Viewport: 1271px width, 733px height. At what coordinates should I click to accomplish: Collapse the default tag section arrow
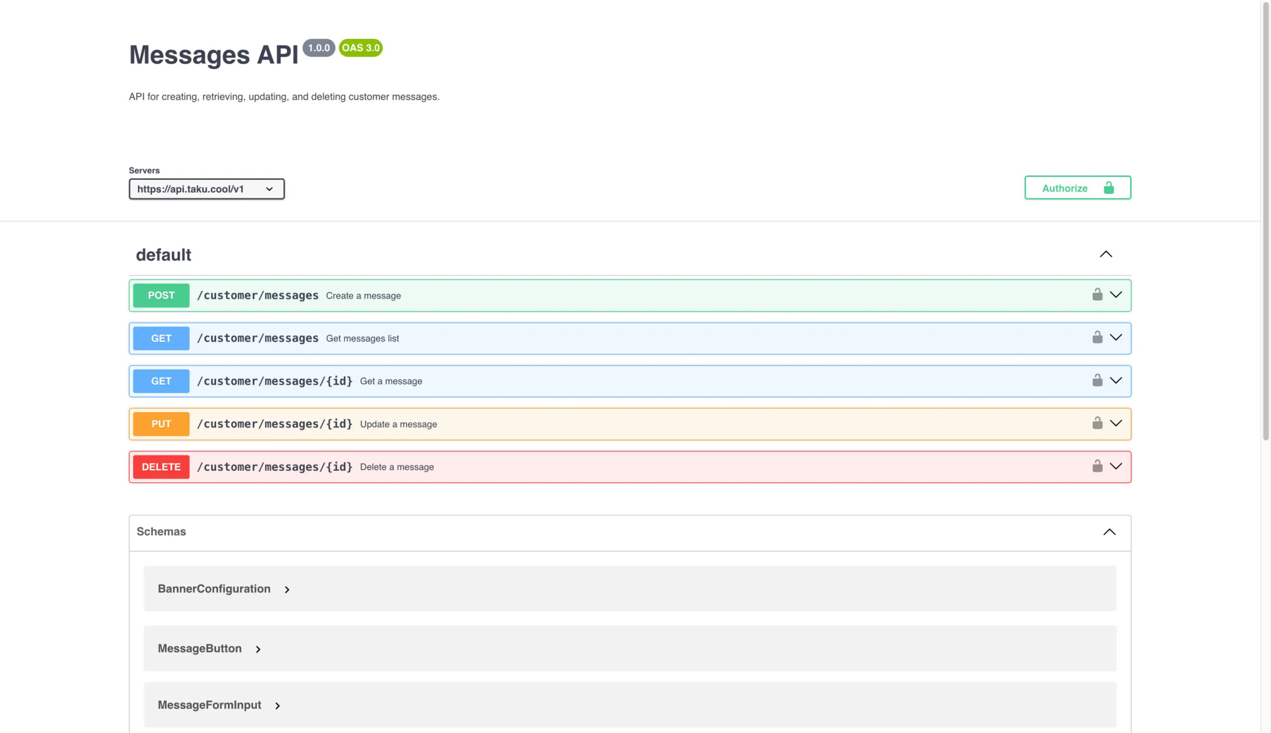[1106, 254]
